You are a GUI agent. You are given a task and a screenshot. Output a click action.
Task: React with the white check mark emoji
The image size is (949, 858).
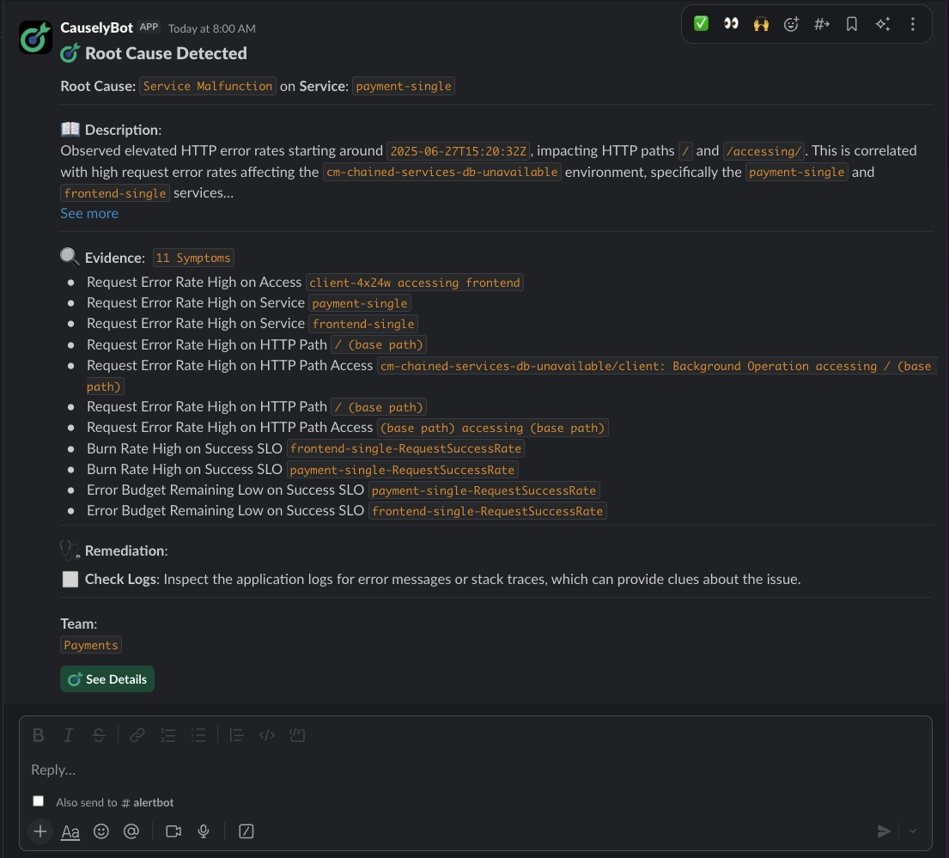(701, 24)
